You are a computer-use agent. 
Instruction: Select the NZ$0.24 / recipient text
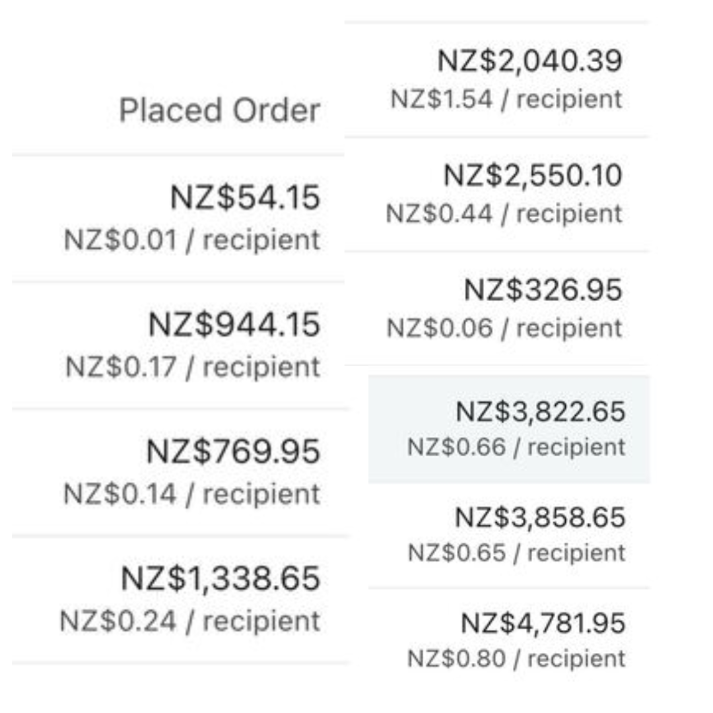[190, 621]
